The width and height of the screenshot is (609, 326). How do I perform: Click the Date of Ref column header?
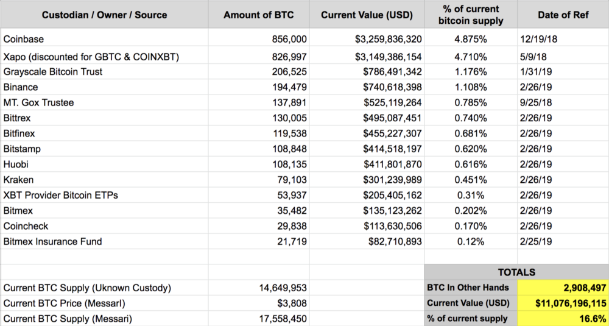pyautogui.click(x=563, y=15)
